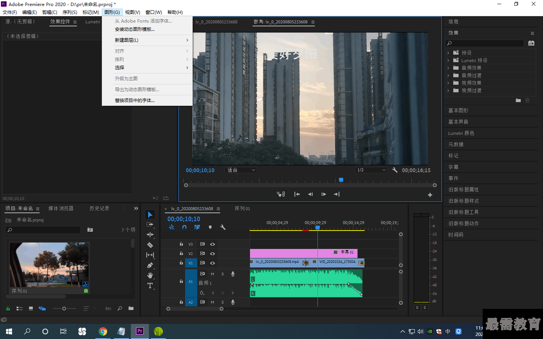Navigate up one folder in project panel
Screen dimensions: 543x339
(x=8, y=220)
